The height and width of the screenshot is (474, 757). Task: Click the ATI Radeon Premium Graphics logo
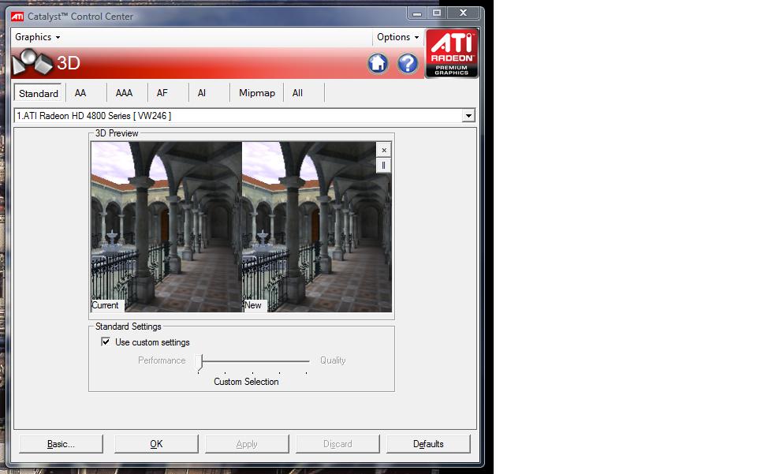tap(452, 53)
